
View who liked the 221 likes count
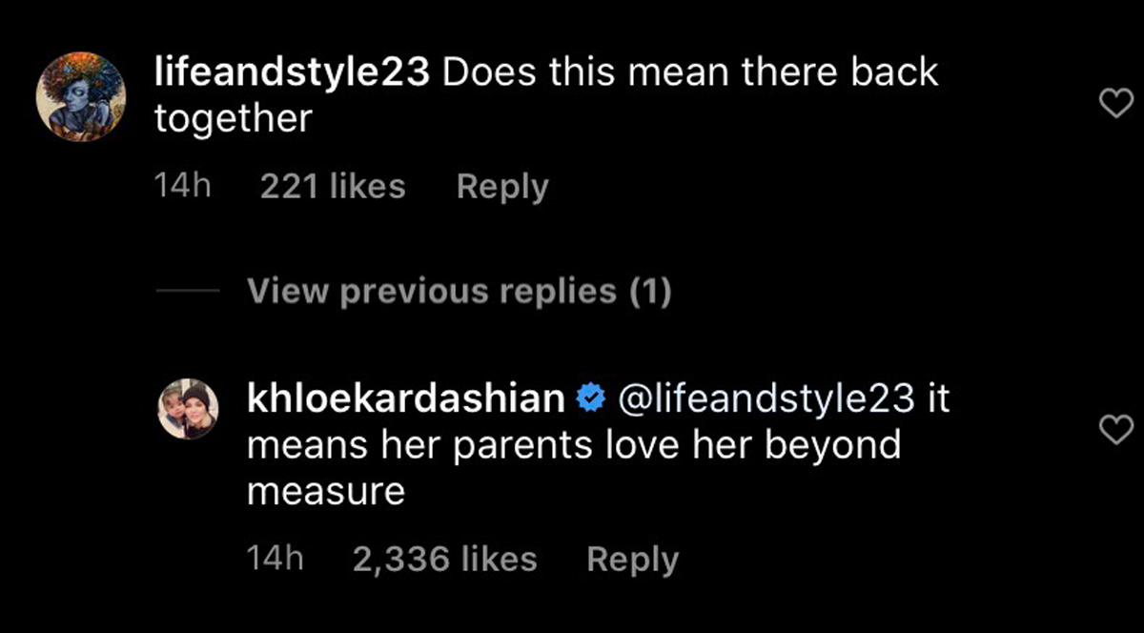tap(332, 186)
